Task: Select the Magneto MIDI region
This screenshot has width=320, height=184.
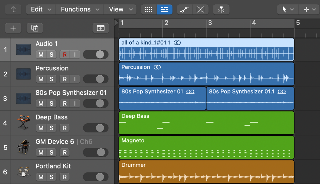Action: (206, 147)
